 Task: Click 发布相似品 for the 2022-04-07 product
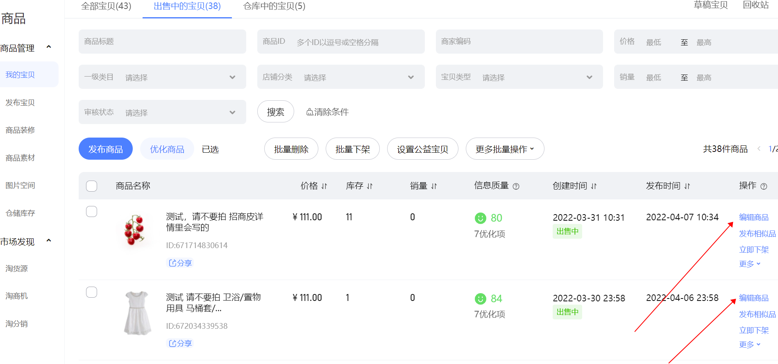(758, 234)
